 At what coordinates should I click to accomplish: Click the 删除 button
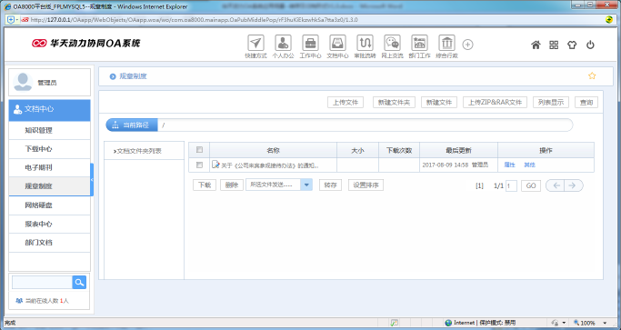point(232,185)
